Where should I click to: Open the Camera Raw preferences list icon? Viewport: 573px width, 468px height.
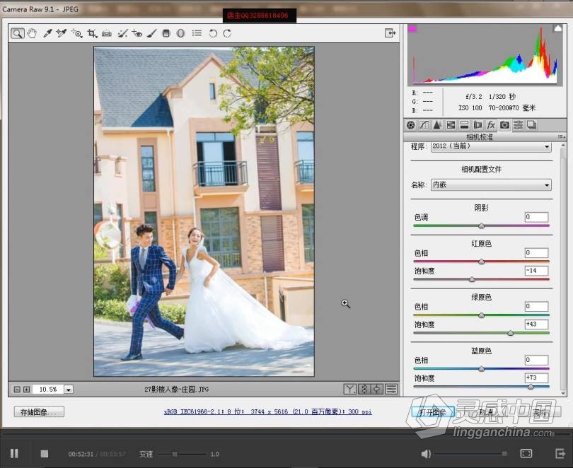click(x=197, y=33)
